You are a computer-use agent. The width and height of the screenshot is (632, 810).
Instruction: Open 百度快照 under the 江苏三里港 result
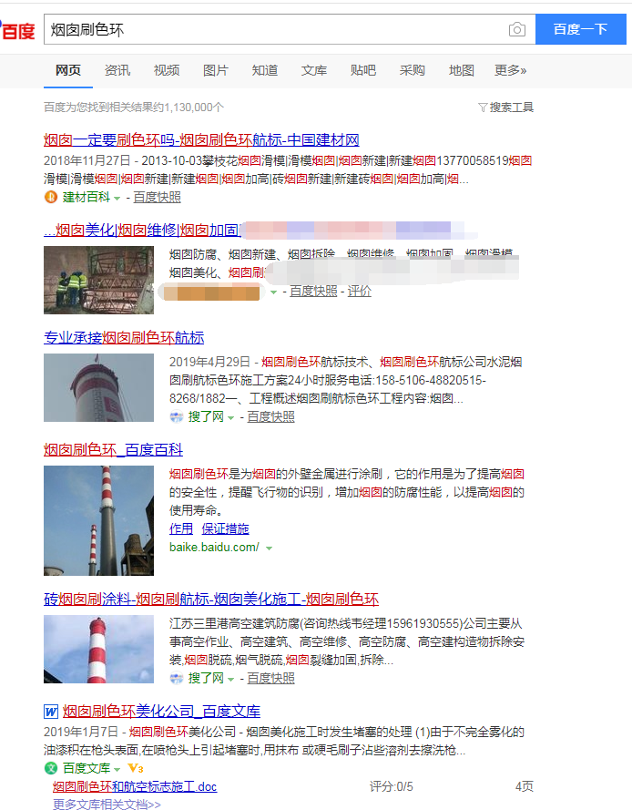tap(270, 678)
